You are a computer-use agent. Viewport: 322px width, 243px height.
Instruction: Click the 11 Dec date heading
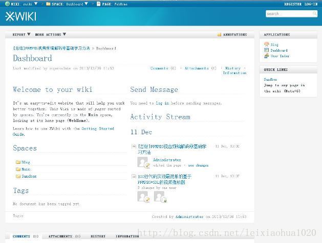click(x=141, y=132)
